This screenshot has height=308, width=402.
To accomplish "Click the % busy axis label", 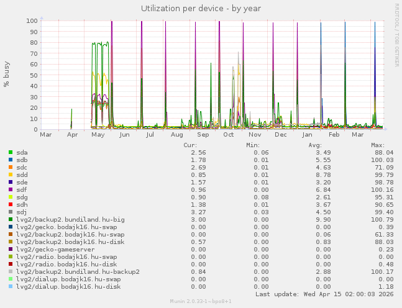I will (6, 74).
